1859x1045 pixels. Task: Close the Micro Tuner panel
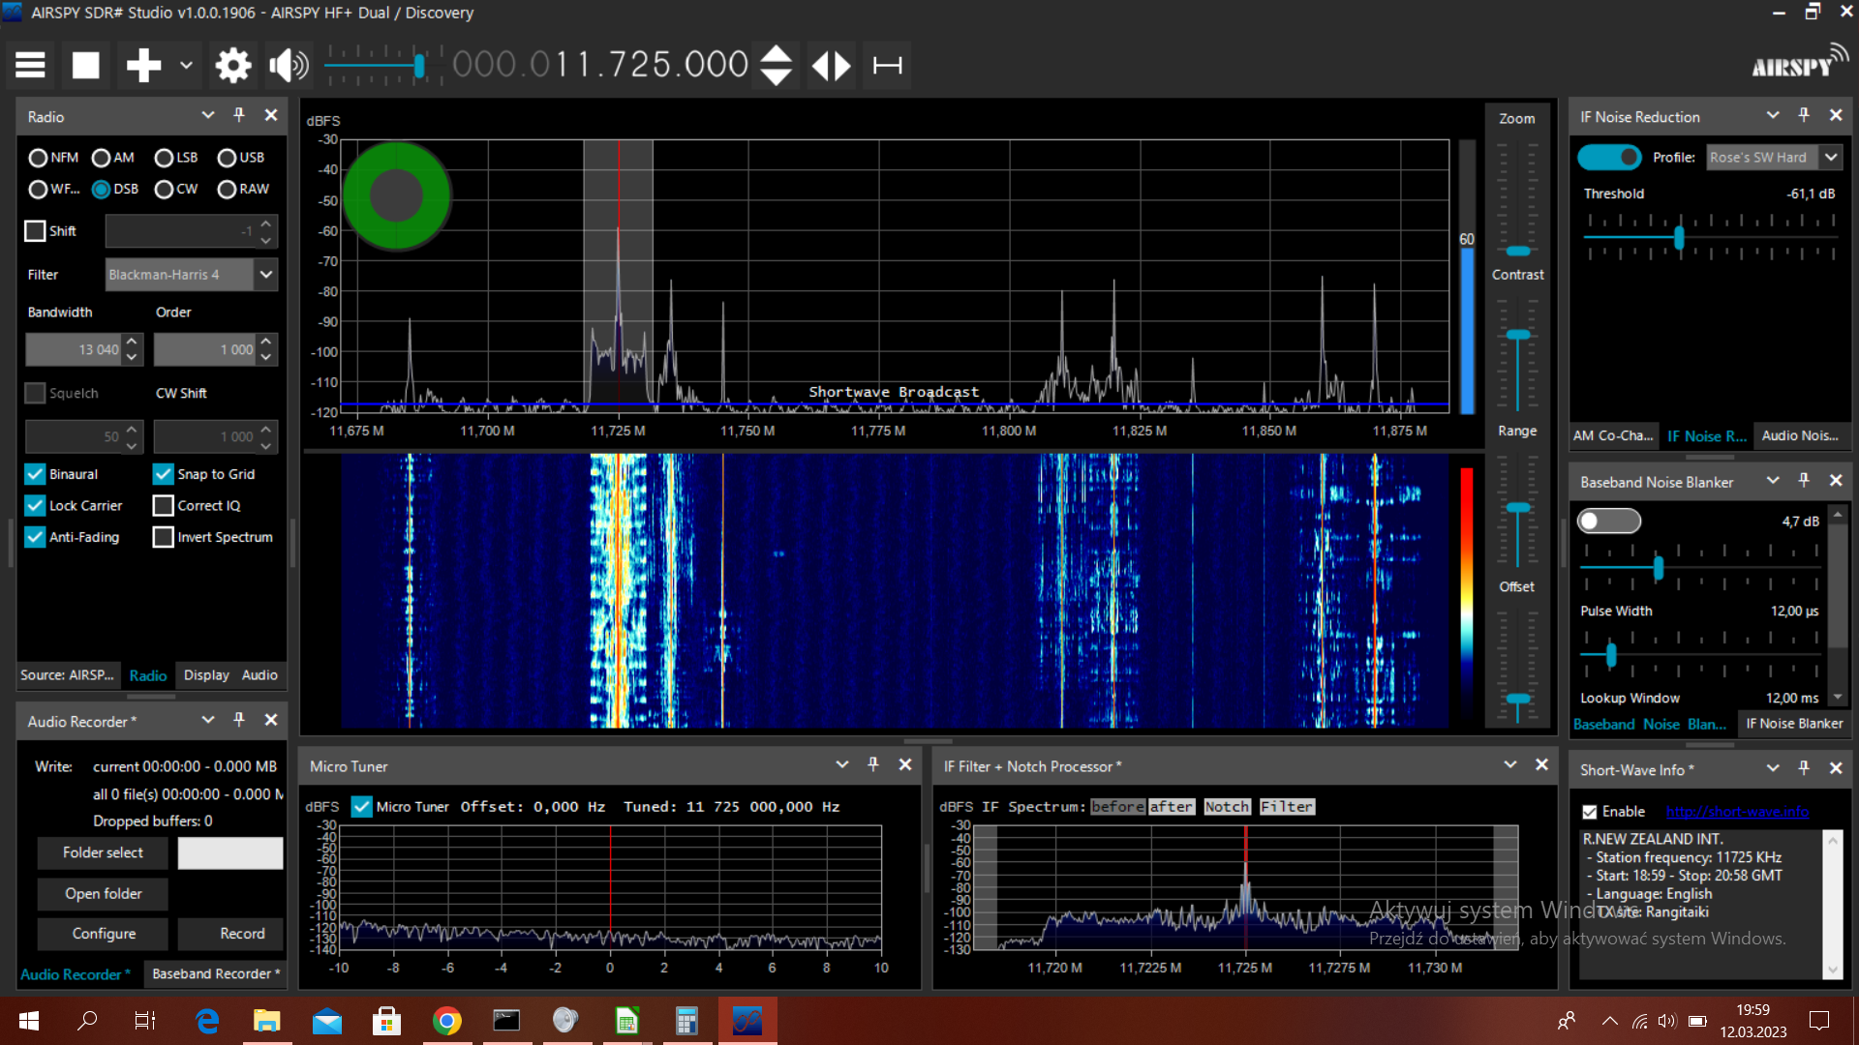(x=905, y=764)
